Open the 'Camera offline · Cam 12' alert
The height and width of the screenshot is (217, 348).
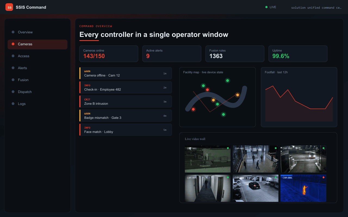(x=126, y=73)
